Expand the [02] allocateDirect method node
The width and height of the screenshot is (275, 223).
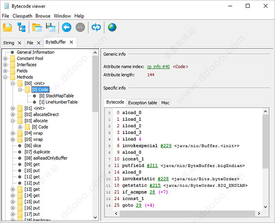pos(13,114)
